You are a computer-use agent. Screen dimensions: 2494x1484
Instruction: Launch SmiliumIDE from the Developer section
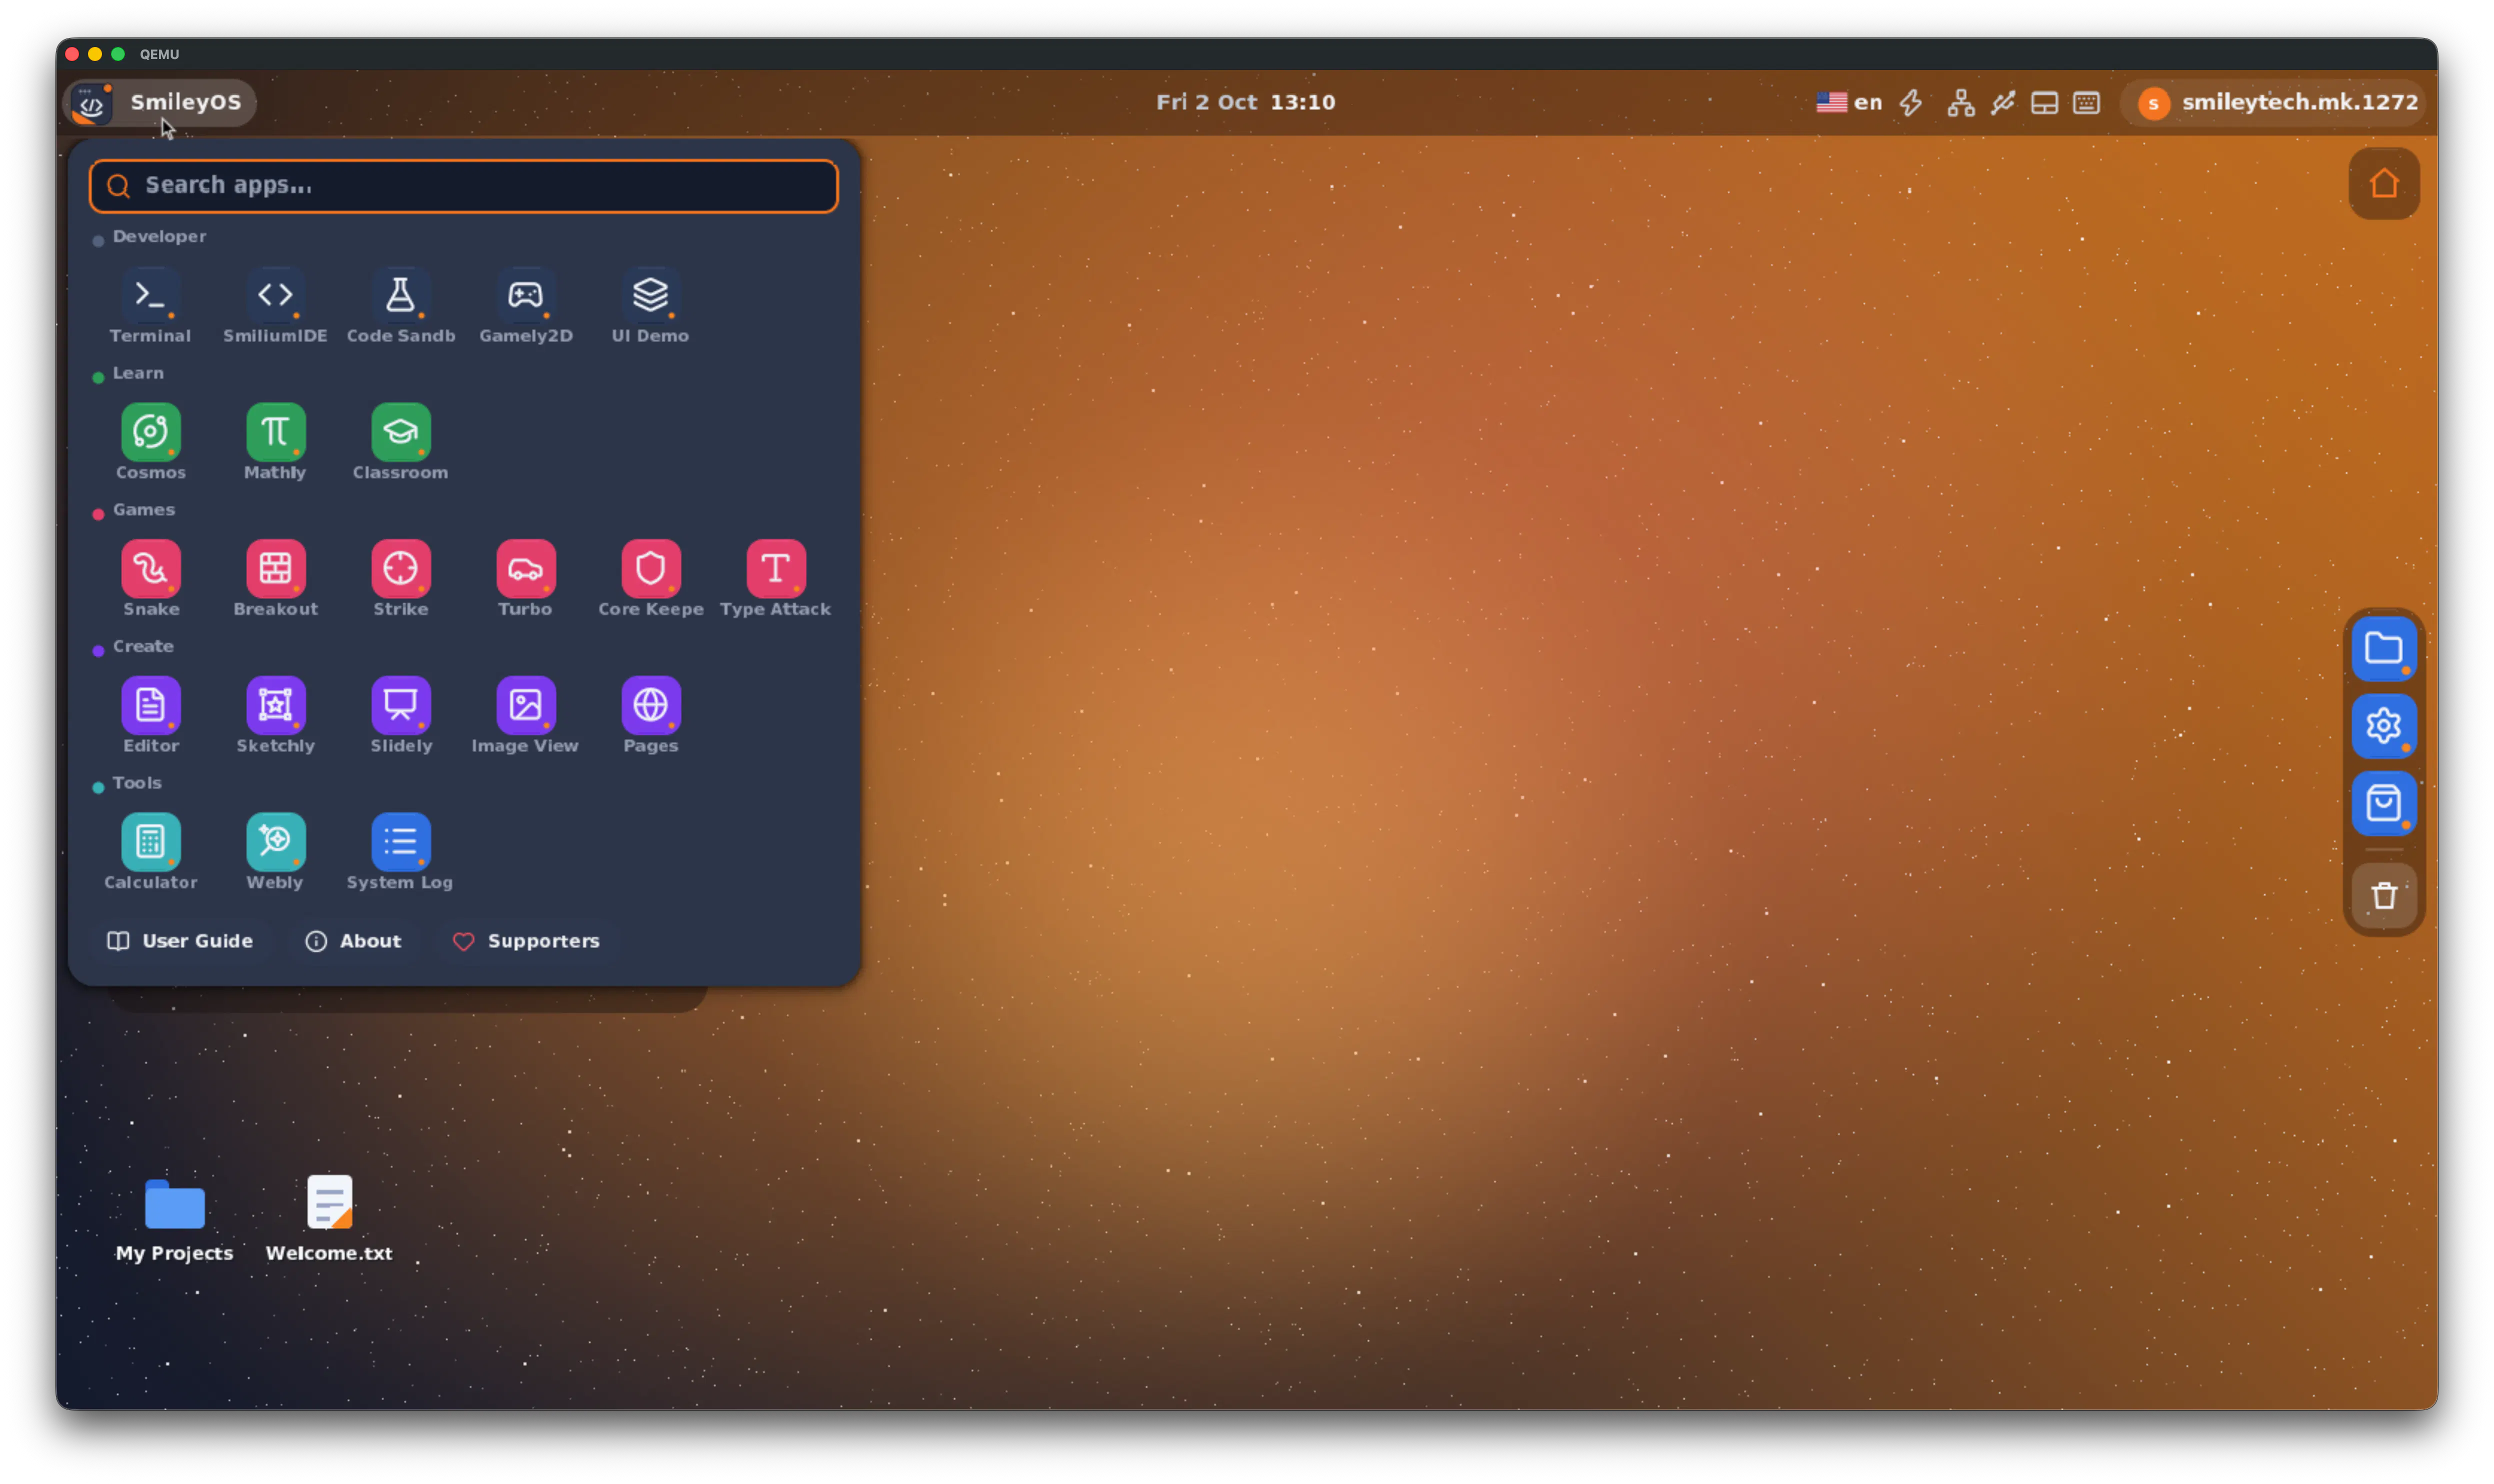tap(275, 305)
